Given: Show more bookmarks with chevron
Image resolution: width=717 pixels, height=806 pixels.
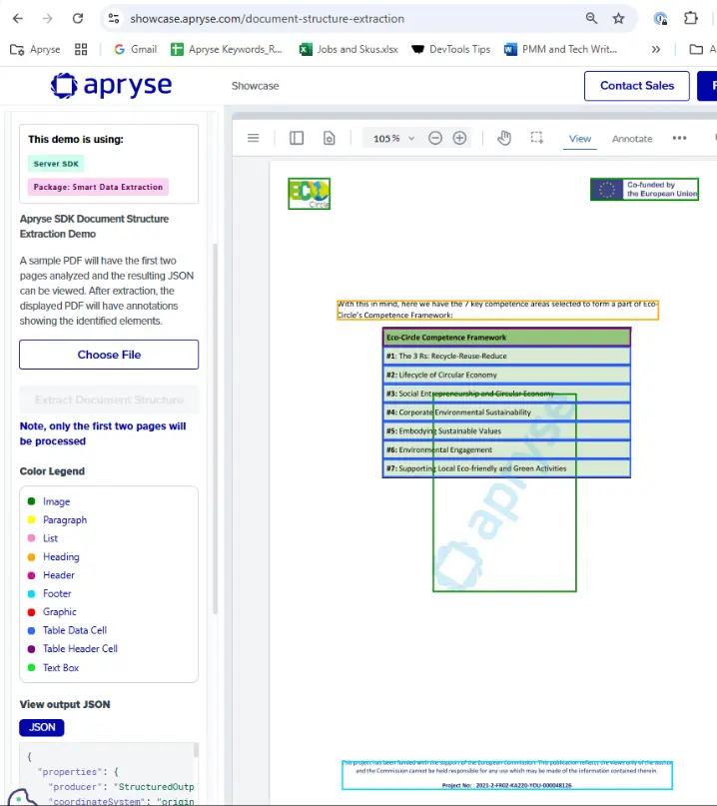Looking at the screenshot, I should (656, 49).
